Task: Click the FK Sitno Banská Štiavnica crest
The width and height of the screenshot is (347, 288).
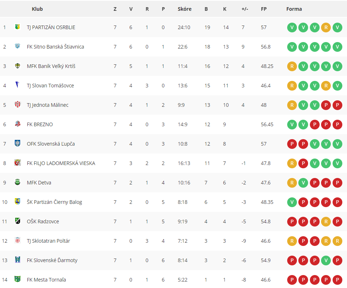Action: tap(18, 46)
